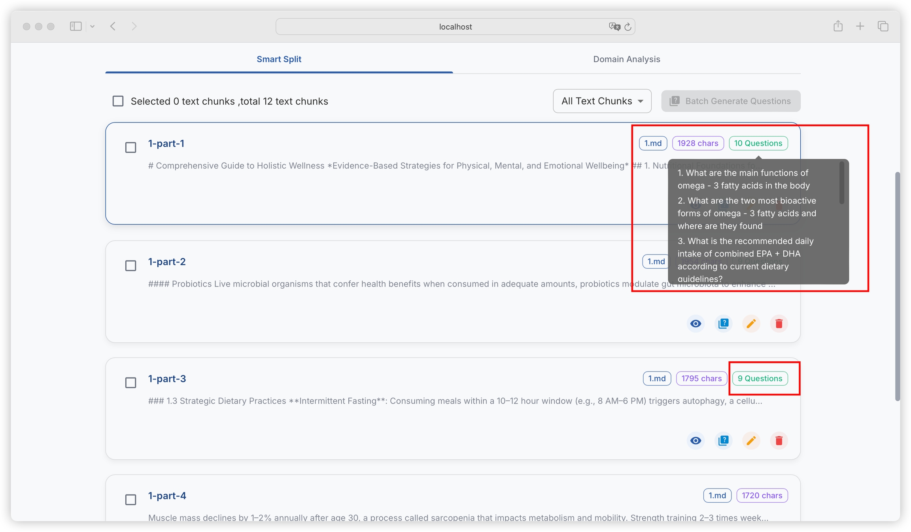The height and width of the screenshot is (532, 911).
Task: View details of 1-part-3 chunk (eye icon)
Action: coord(696,441)
